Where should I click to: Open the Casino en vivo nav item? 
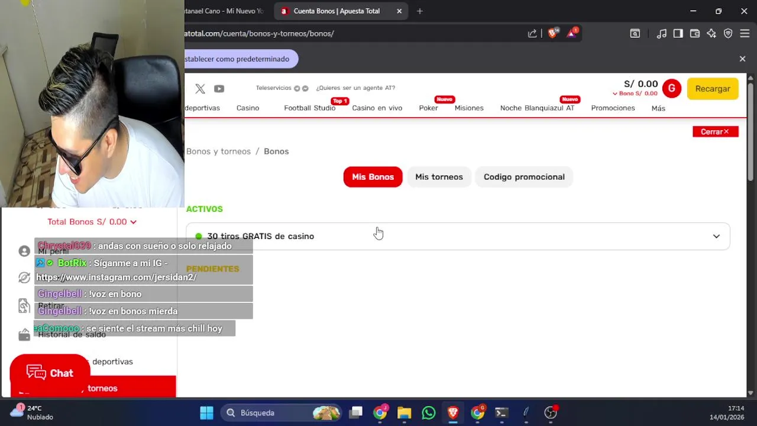[377, 108]
